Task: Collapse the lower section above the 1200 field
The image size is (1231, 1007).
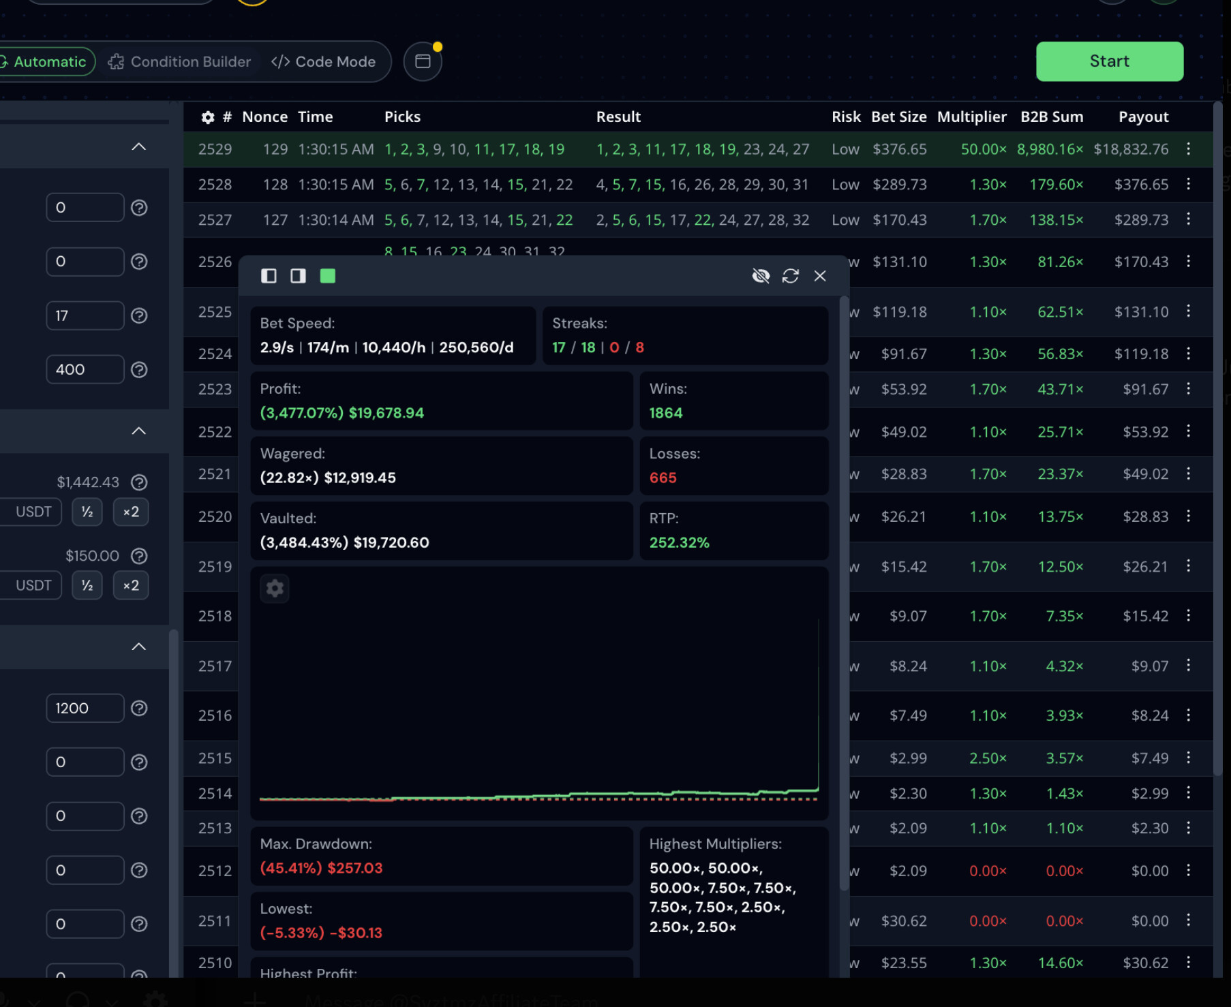Action: pos(138,647)
